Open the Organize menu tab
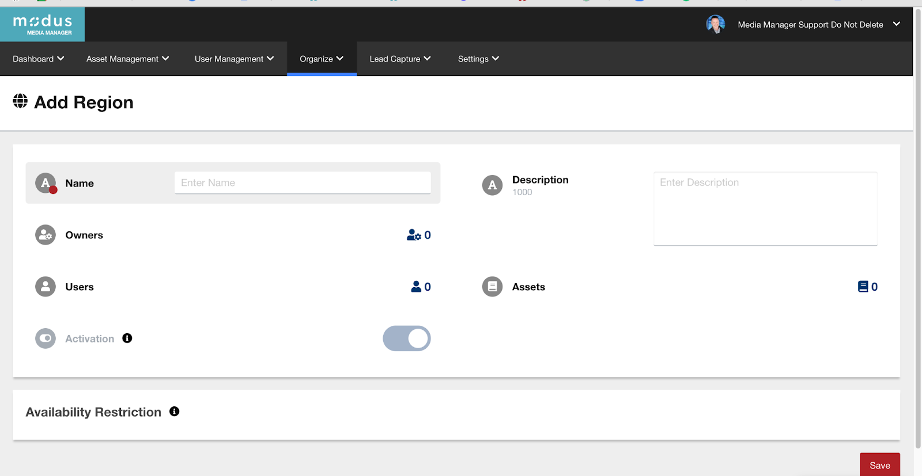This screenshot has height=476, width=922. (x=322, y=59)
